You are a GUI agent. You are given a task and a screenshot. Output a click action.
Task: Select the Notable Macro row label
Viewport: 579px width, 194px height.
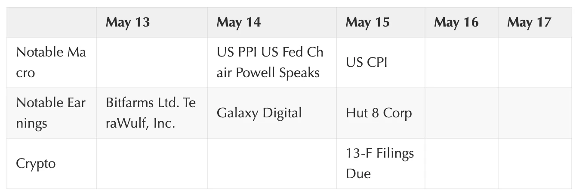click(51, 63)
